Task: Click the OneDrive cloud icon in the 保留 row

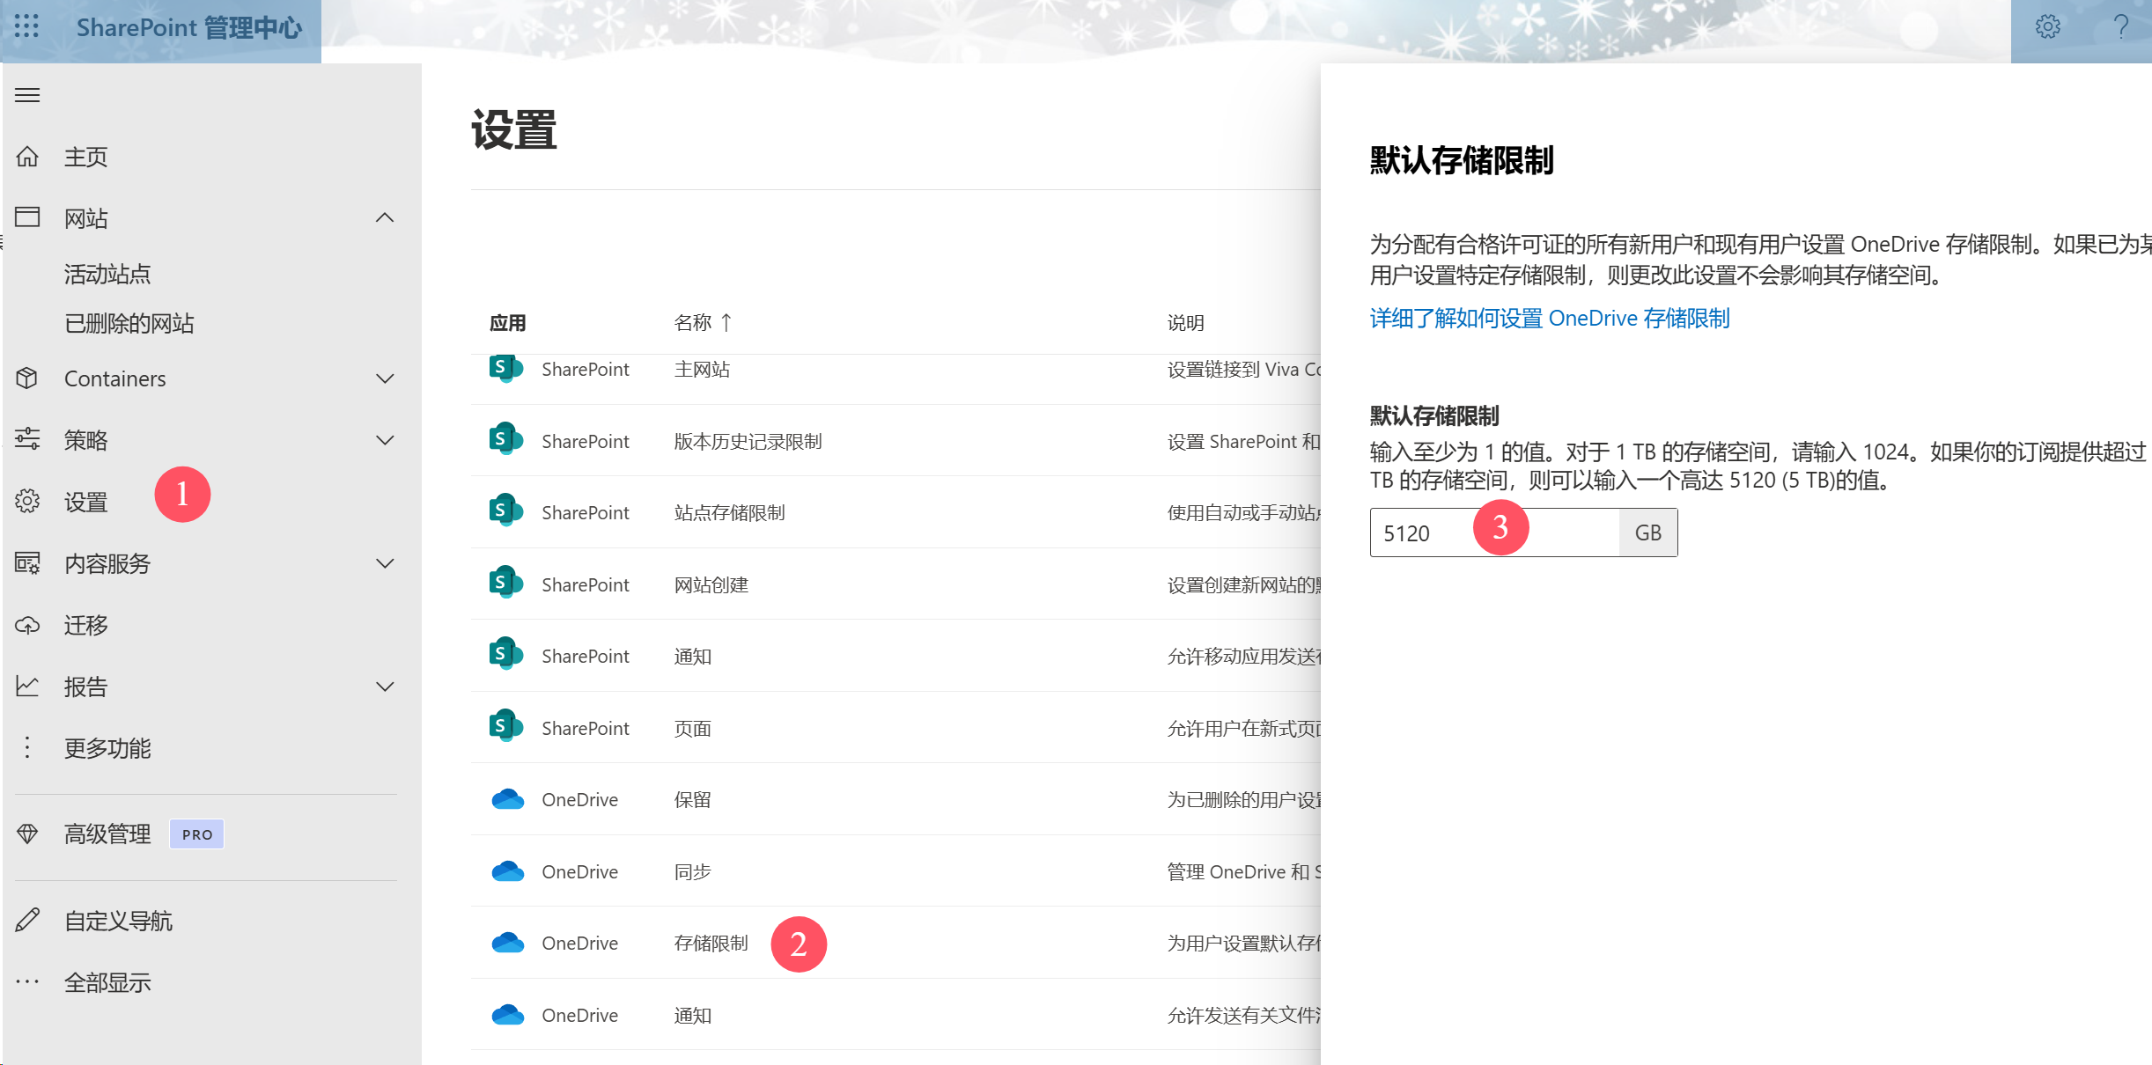Action: click(x=507, y=799)
